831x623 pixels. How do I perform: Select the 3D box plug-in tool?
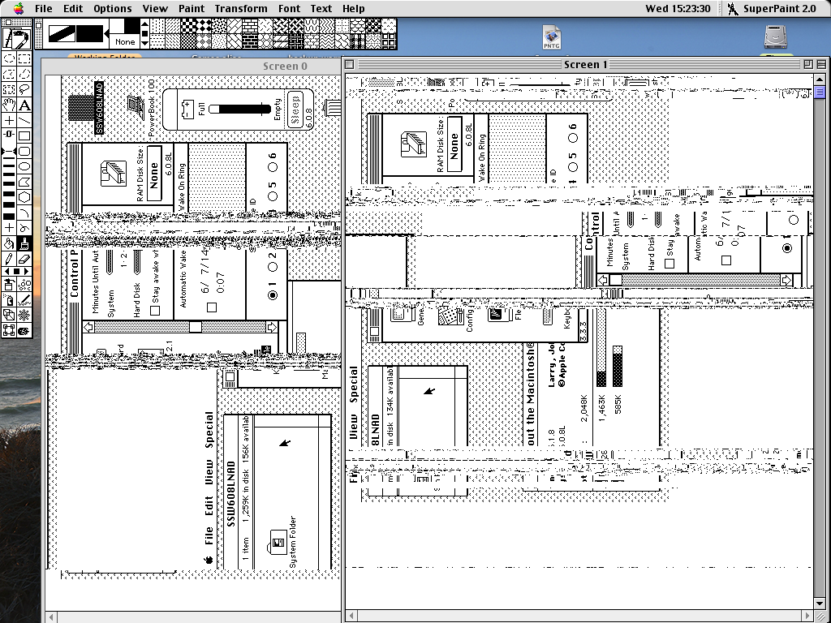(x=9, y=316)
